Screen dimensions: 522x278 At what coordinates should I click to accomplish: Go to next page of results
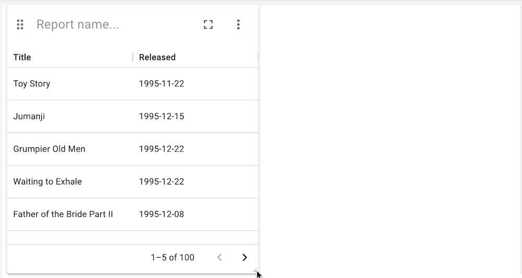(245, 257)
